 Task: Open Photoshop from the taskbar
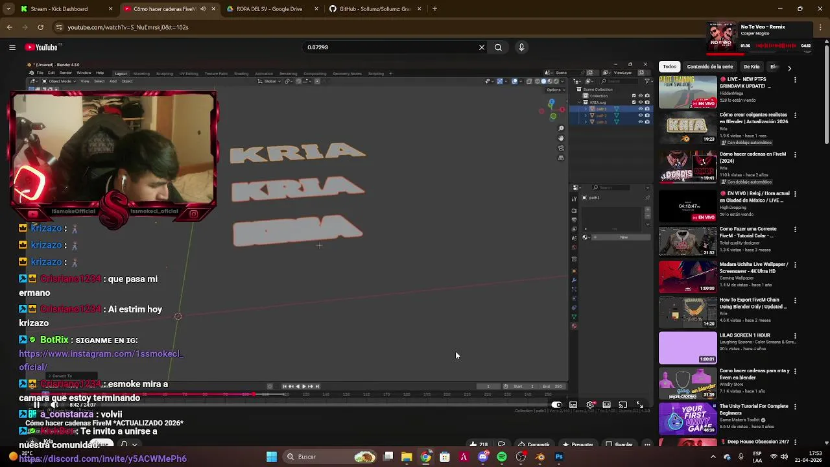point(559,457)
